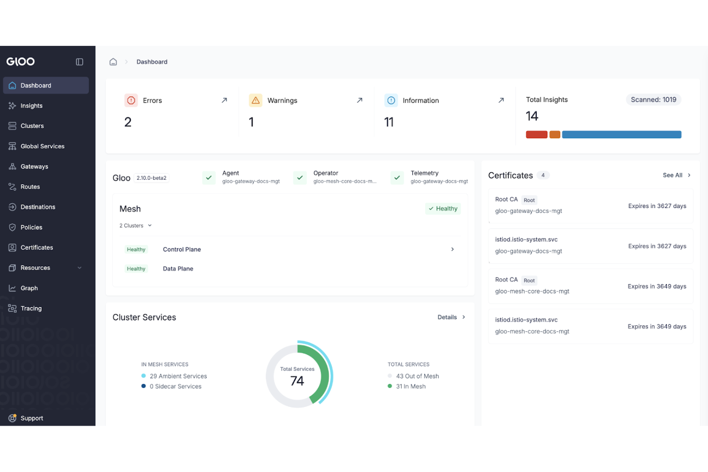The width and height of the screenshot is (708, 472).
Task: Open the Graph view
Action: coord(30,288)
